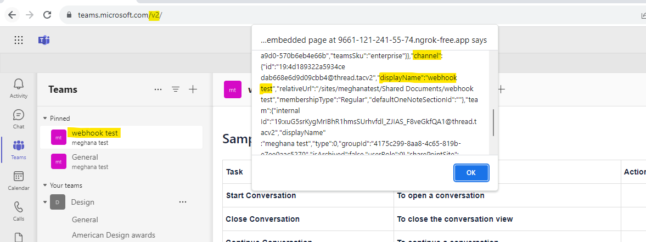The image size is (646, 242).
Task: Click the address bar lock icon
Action: [69, 15]
